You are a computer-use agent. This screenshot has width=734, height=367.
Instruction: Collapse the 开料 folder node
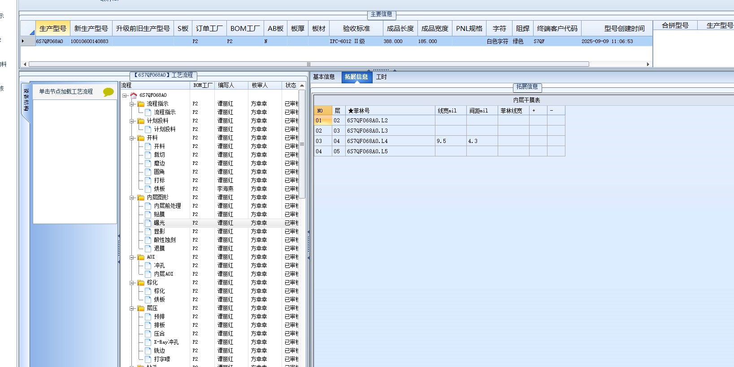point(132,138)
